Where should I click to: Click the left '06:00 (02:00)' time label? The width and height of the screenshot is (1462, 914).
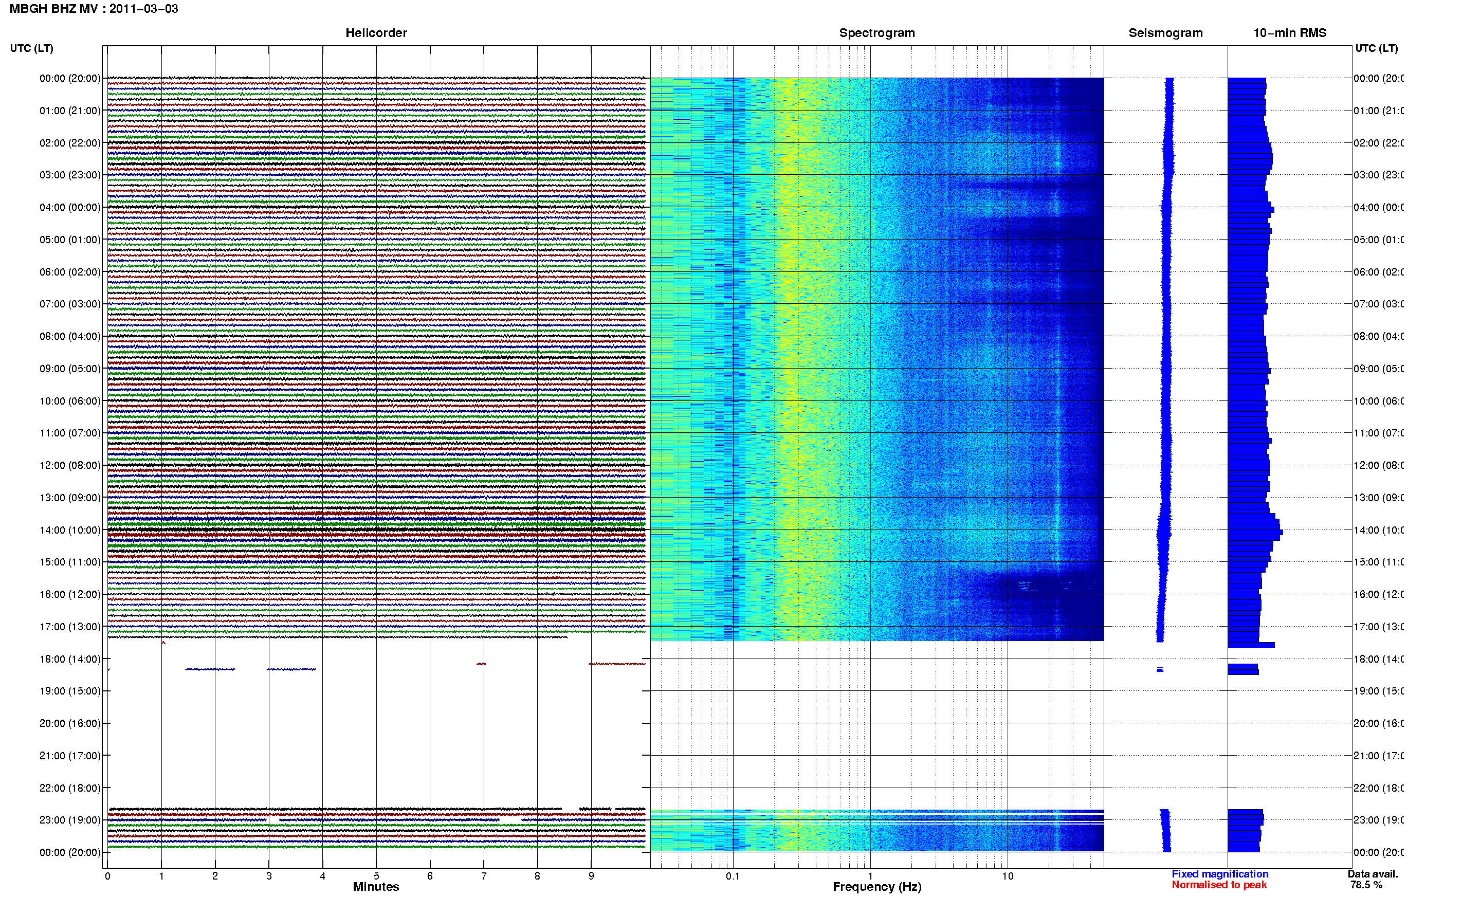(70, 272)
